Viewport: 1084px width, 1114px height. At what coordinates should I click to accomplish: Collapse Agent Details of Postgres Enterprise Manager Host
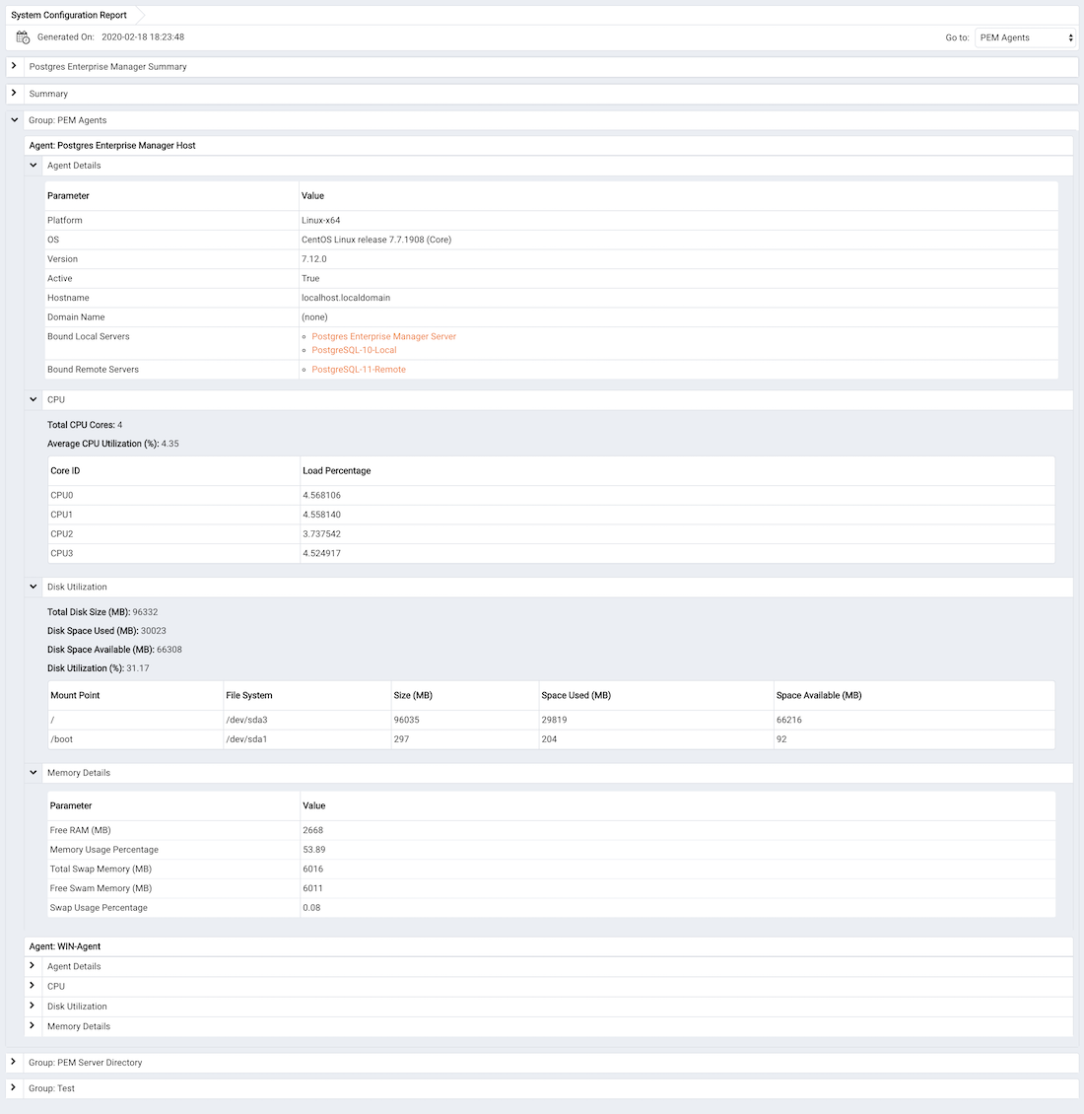click(33, 166)
